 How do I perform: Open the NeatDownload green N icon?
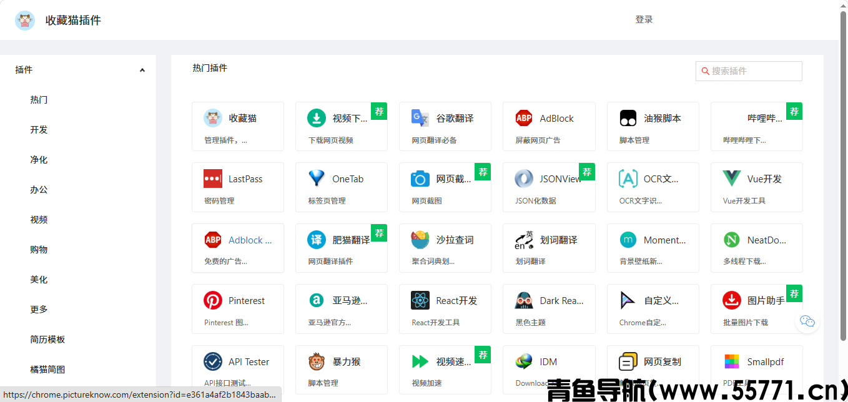732,240
